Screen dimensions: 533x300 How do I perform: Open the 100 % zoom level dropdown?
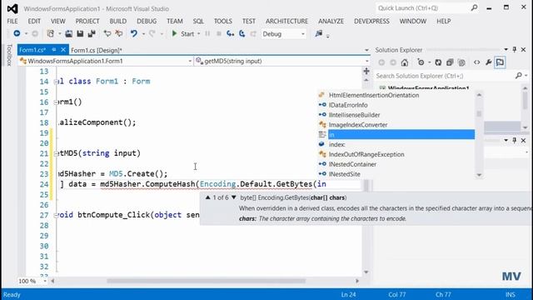tap(45, 281)
